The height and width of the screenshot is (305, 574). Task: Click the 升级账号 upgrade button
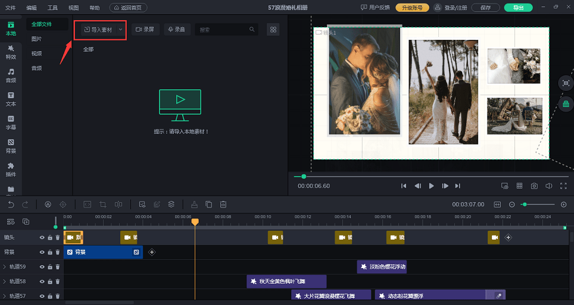[412, 8]
